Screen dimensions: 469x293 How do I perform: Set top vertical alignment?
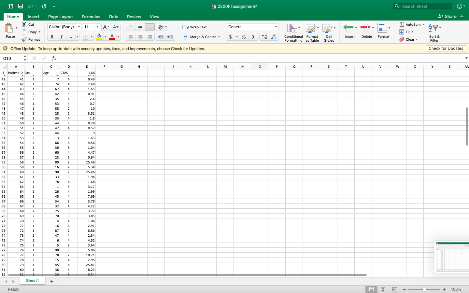click(x=131, y=27)
